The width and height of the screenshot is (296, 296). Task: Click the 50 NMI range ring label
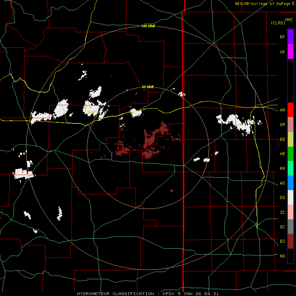(148, 87)
